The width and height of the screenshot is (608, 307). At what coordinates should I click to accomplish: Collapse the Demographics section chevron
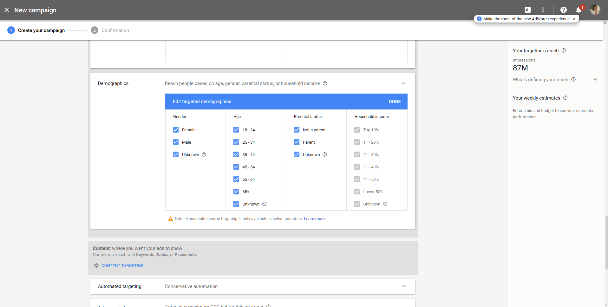(403, 83)
